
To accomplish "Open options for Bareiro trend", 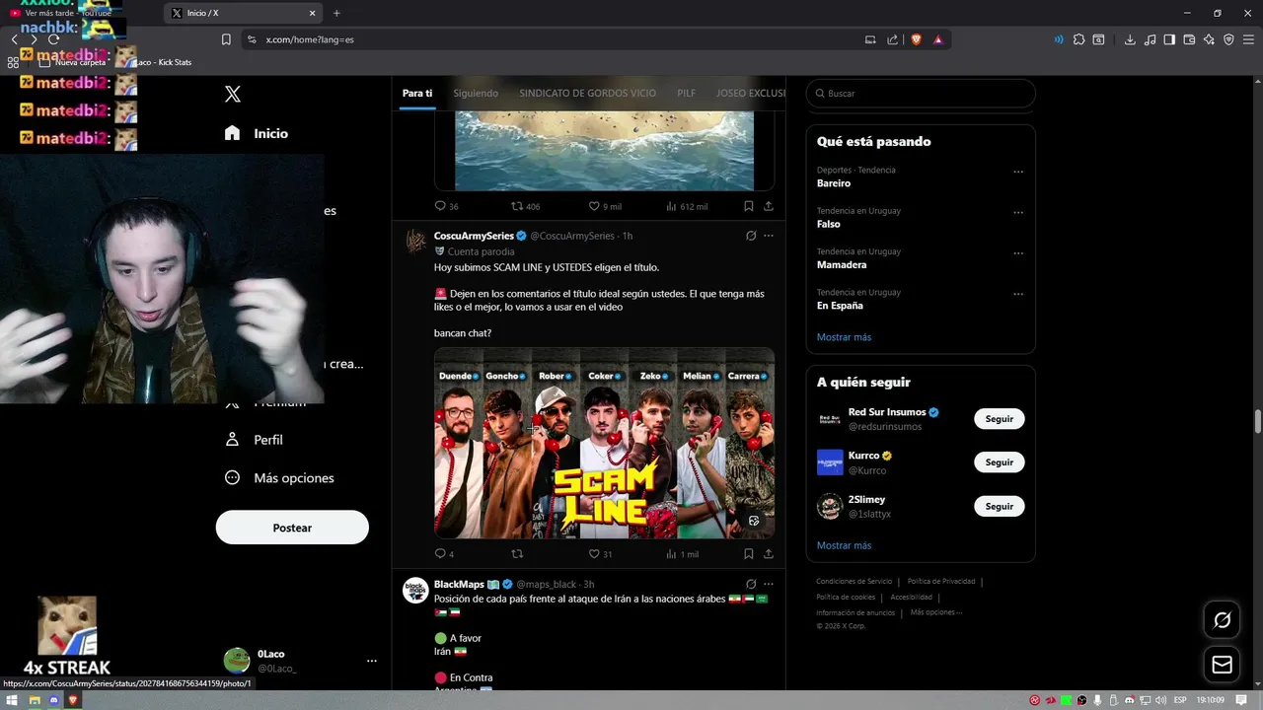I will coord(1018,172).
